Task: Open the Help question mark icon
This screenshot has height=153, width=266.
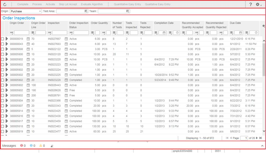Action: point(250,5)
